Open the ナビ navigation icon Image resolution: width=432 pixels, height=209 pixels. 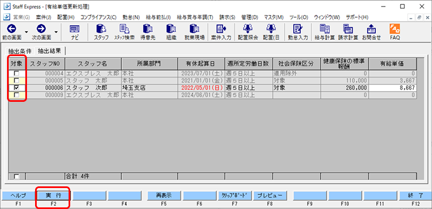(x=75, y=29)
